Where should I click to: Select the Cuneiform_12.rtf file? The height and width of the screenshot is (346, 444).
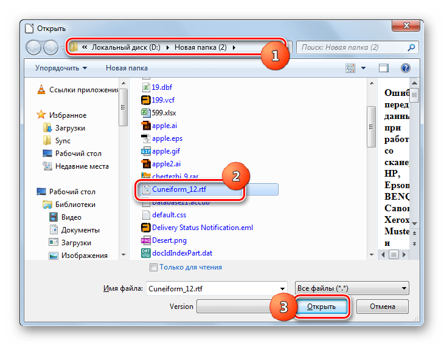click(x=208, y=189)
